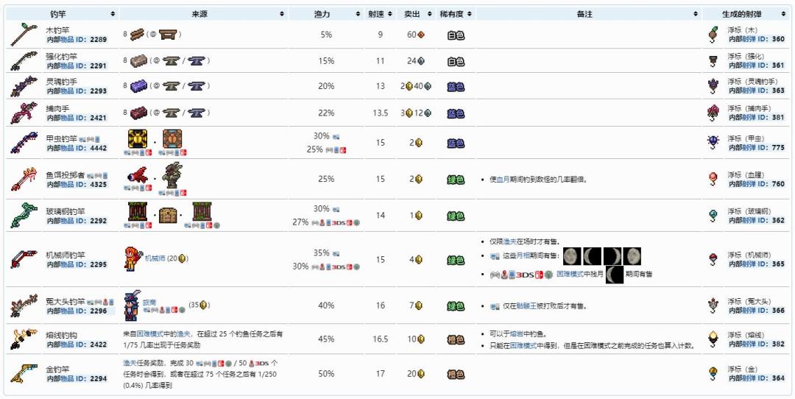Image resolution: width=795 pixels, height=399 pixels.
Task: Sort table by the 钓竿 column
Action: (x=113, y=14)
